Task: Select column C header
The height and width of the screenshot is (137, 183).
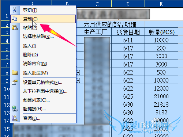Action: [97, 4]
